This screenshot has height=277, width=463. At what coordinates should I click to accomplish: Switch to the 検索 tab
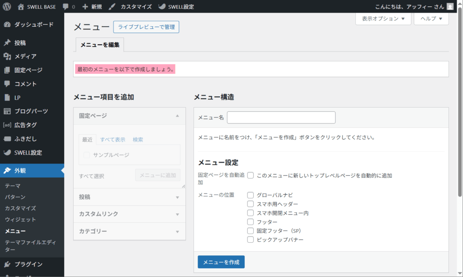[138, 140]
